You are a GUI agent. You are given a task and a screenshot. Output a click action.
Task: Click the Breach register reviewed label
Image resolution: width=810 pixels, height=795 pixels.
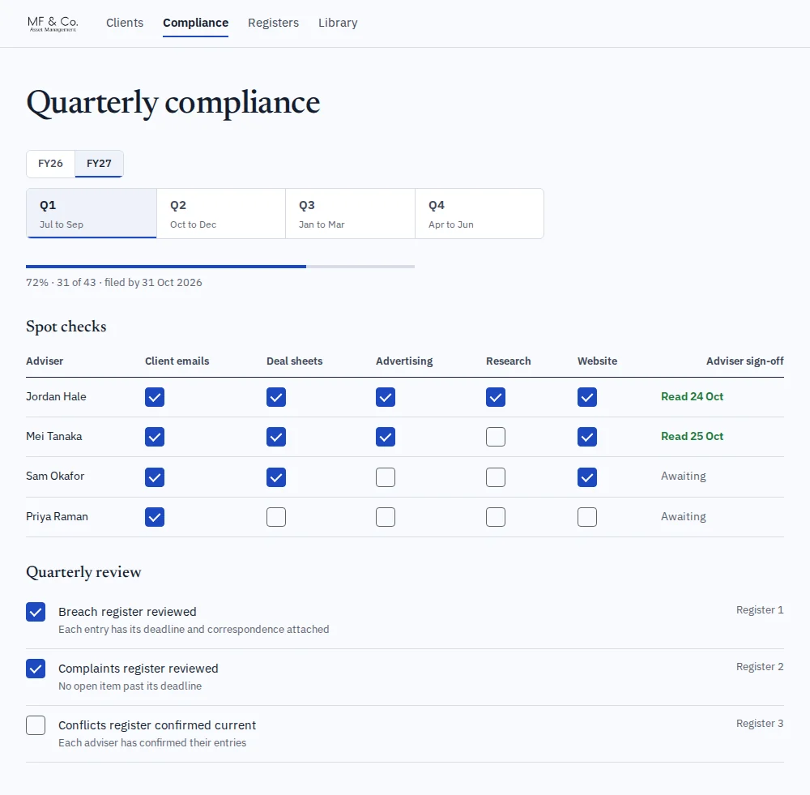[x=127, y=612]
